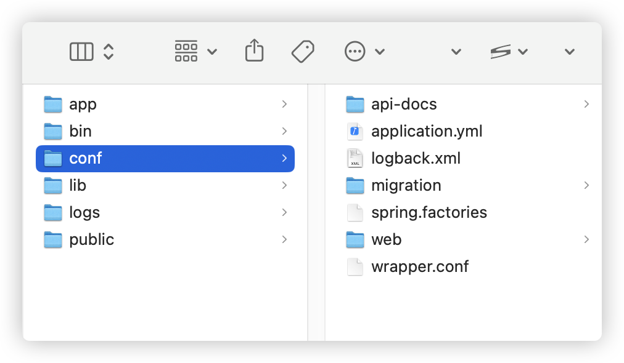This screenshot has height=363, width=624.
Task: Open the rightmost toolbar dropdown chevron
Action: pos(570,52)
